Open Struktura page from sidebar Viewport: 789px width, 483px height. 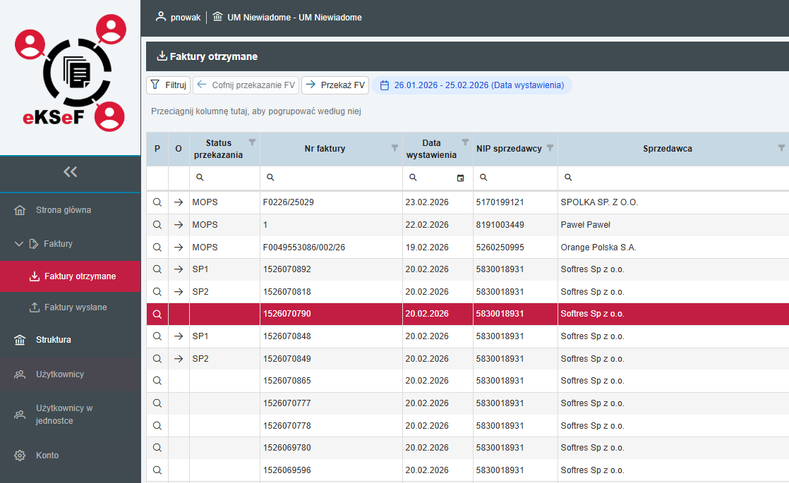54,340
